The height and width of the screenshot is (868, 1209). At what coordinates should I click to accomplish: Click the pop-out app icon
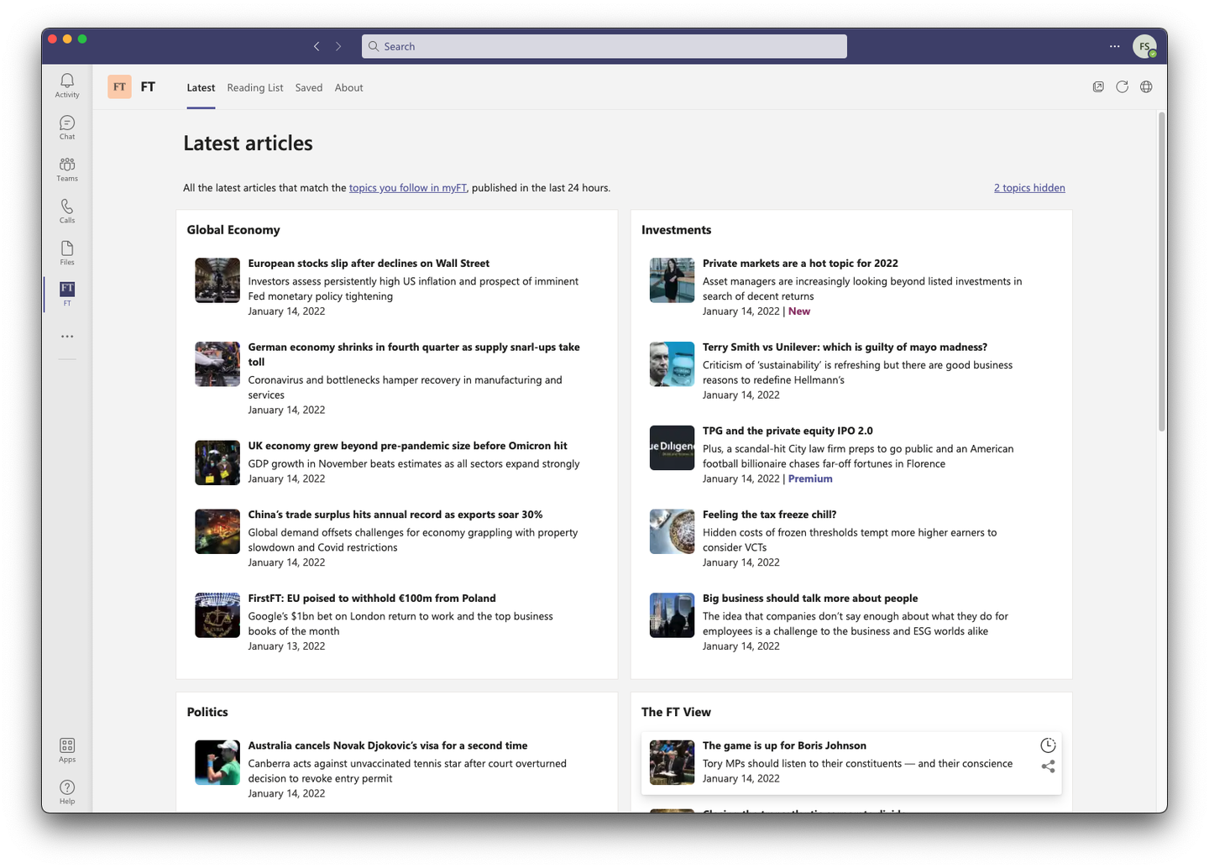point(1097,87)
